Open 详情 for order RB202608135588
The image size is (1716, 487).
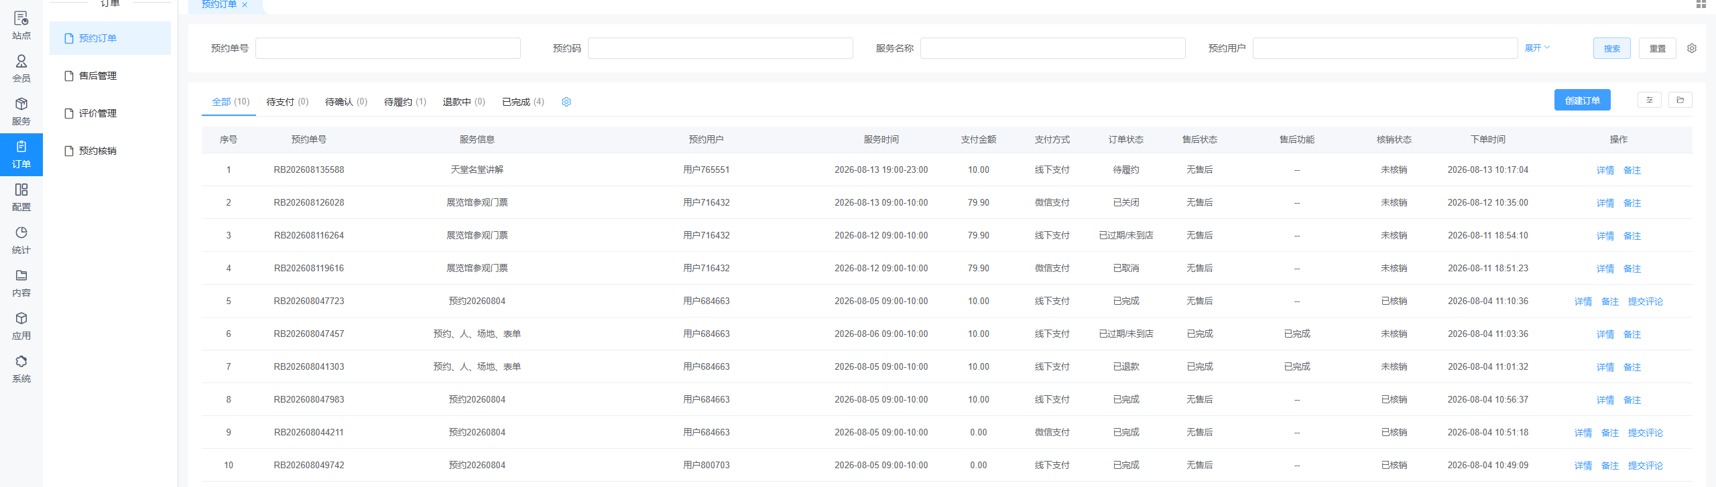[1605, 170]
